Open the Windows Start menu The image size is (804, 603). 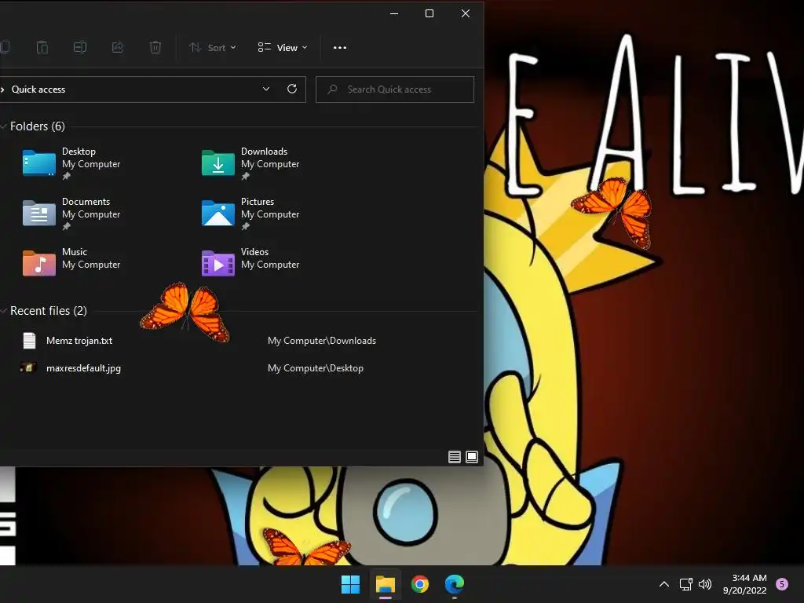pos(351,584)
